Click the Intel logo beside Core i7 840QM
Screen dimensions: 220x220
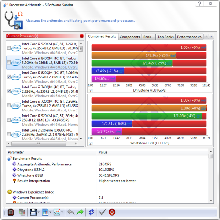point(16,62)
